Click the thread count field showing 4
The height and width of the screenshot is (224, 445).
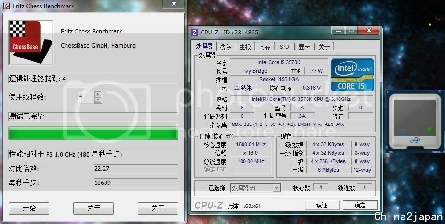[86, 97]
